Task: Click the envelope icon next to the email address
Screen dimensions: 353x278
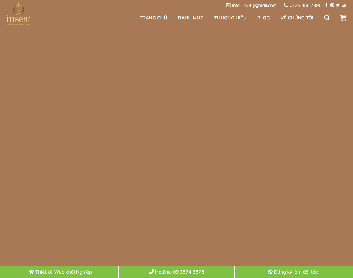Action: tap(228, 5)
